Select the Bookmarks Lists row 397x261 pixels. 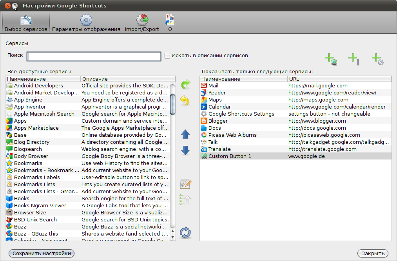88,184
